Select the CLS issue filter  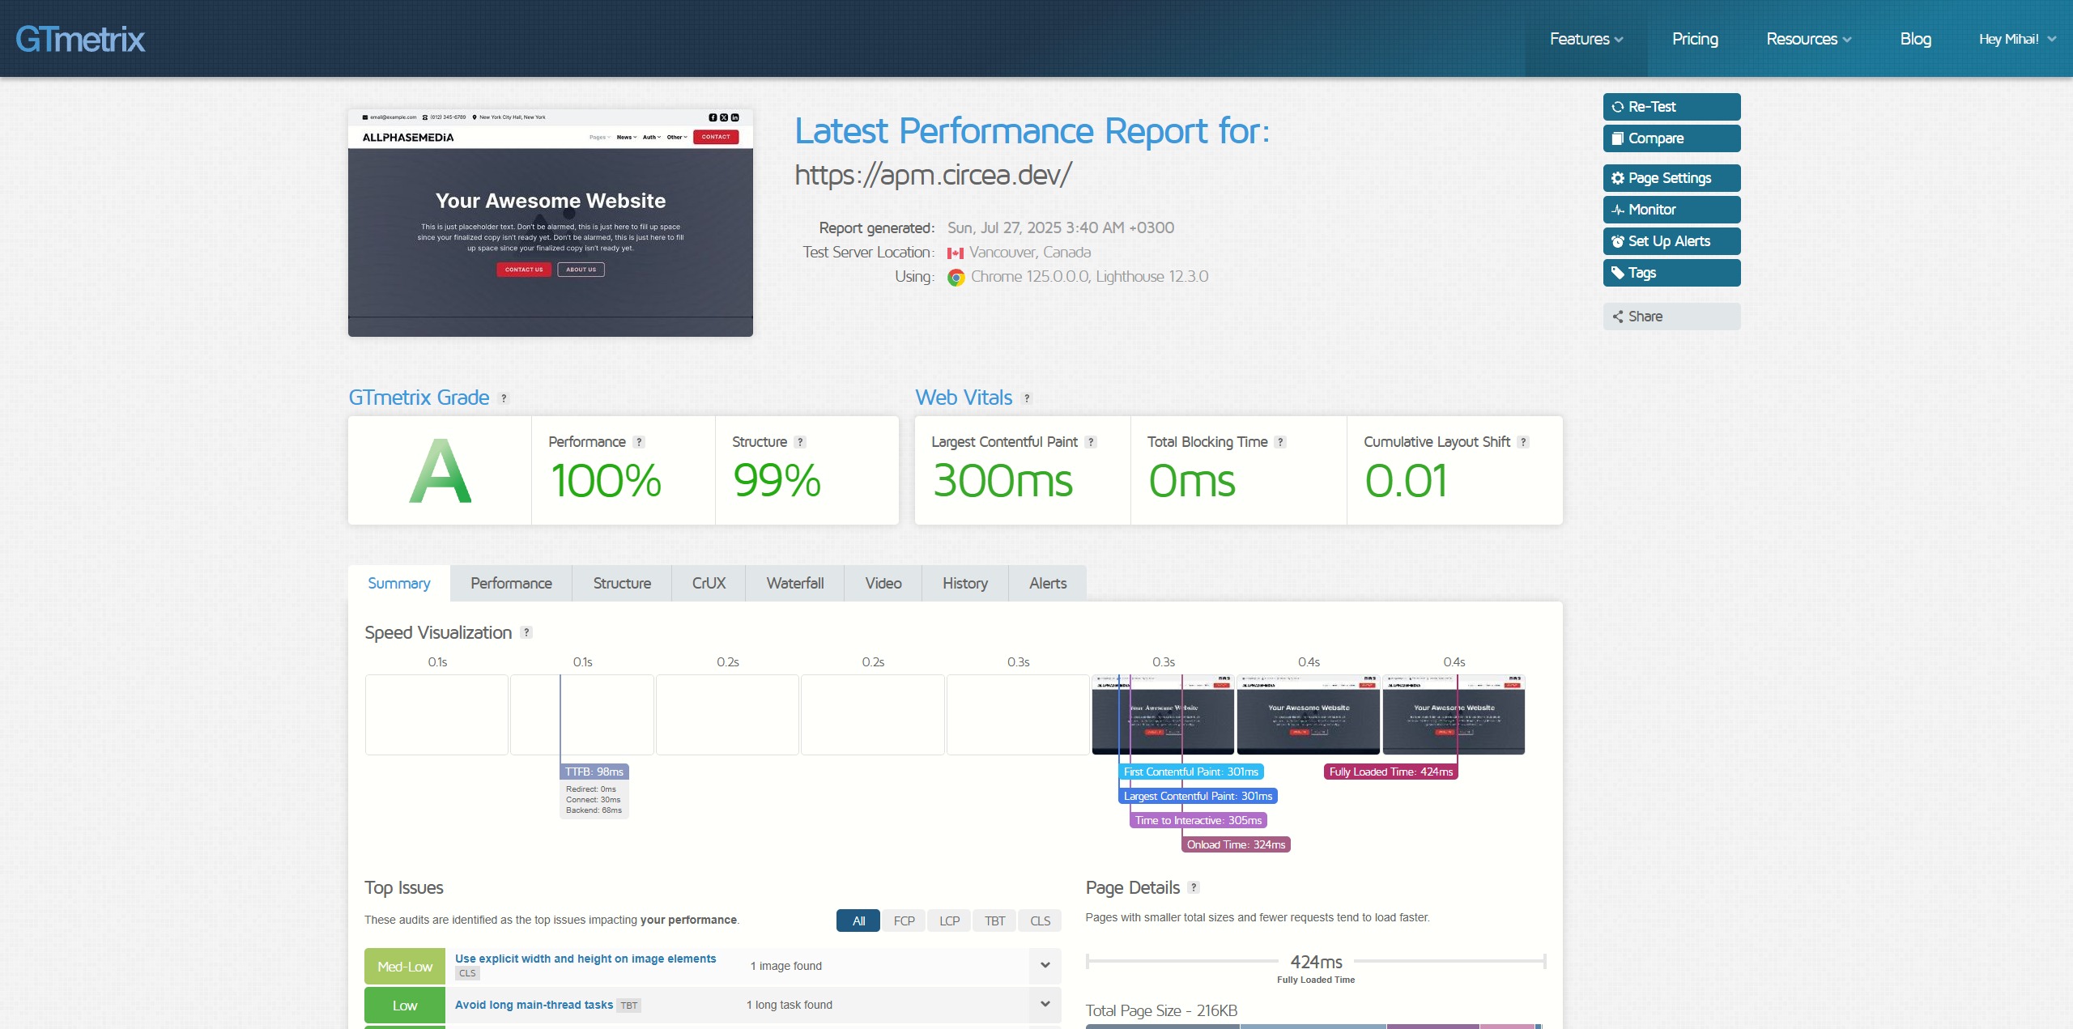(x=1040, y=921)
